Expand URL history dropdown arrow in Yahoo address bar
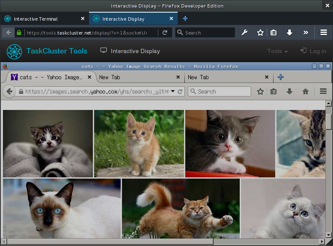Screen dimensions: 333x246 [173, 91]
